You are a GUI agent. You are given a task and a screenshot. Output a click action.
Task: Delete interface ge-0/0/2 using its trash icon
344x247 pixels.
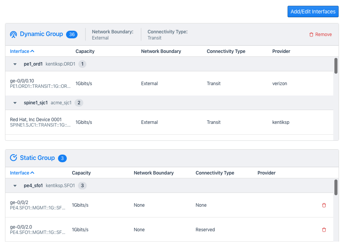click(x=324, y=205)
